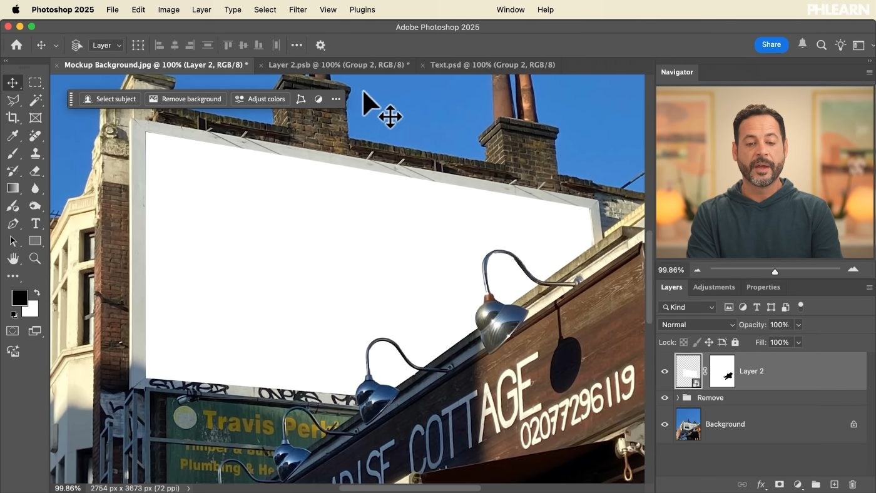Open the Move tool preset picker arrow
The height and width of the screenshot is (493, 876).
click(x=56, y=45)
